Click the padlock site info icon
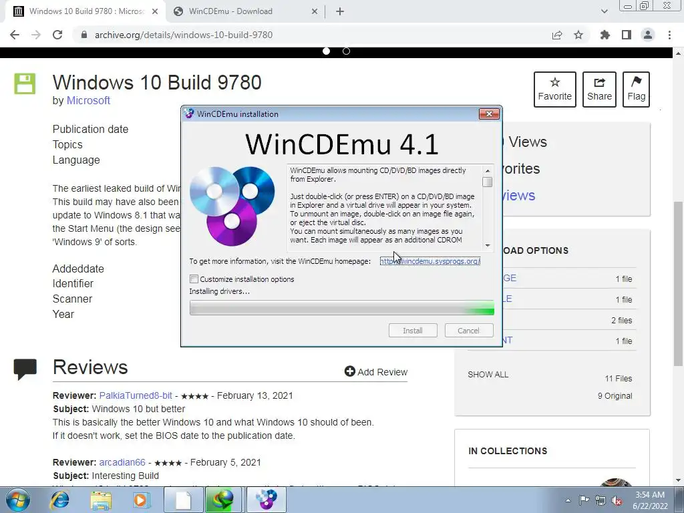This screenshot has height=513, width=684. coord(84,35)
